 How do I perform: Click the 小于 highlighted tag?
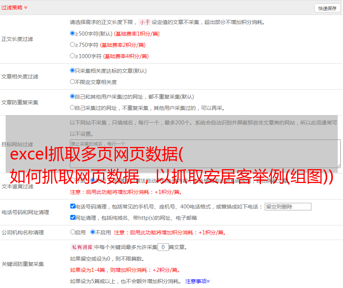click(145, 22)
